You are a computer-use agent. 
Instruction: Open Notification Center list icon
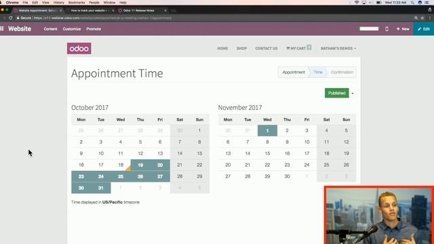pos(427,3)
